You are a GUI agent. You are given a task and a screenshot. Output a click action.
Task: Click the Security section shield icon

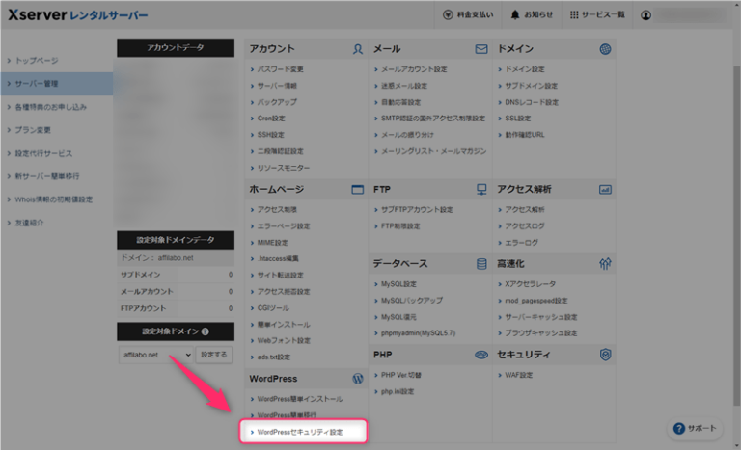coord(605,355)
